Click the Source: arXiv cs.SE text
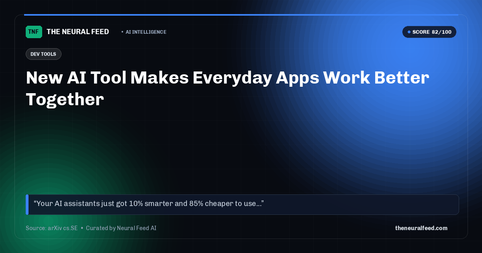This screenshot has width=482, height=253. (x=51, y=228)
